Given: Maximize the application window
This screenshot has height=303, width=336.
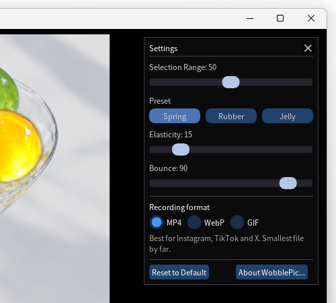Looking at the screenshot, I should [280, 18].
